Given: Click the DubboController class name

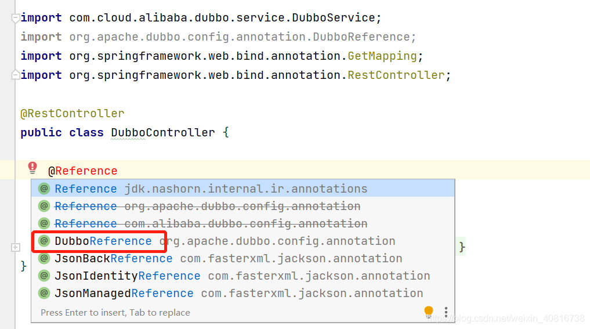Looking at the screenshot, I should [x=163, y=132].
